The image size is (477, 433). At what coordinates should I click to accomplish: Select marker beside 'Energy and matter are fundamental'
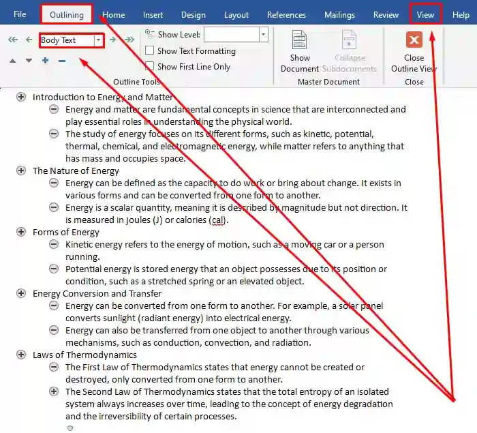pos(54,109)
